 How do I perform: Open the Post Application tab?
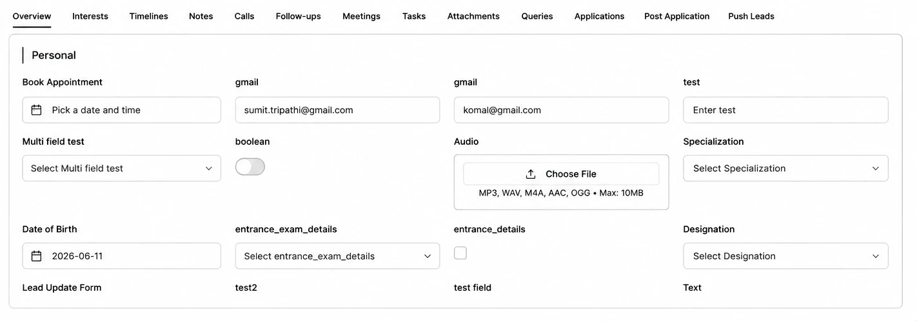[x=676, y=16]
